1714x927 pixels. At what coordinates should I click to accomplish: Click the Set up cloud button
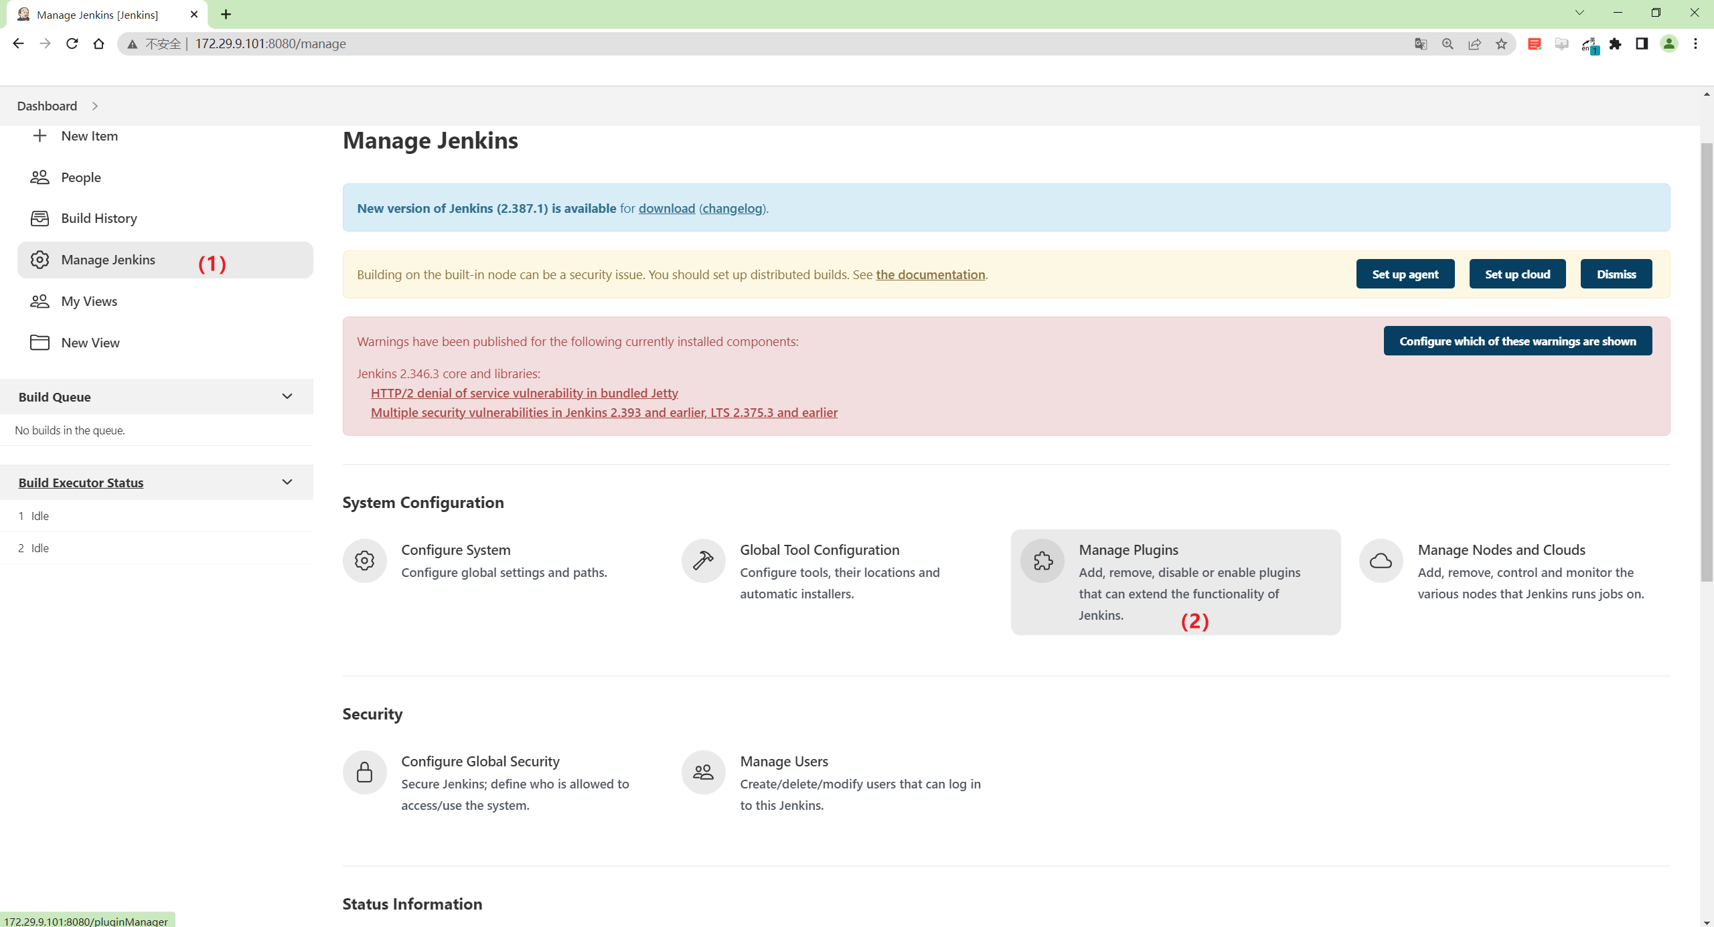(x=1517, y=274)
